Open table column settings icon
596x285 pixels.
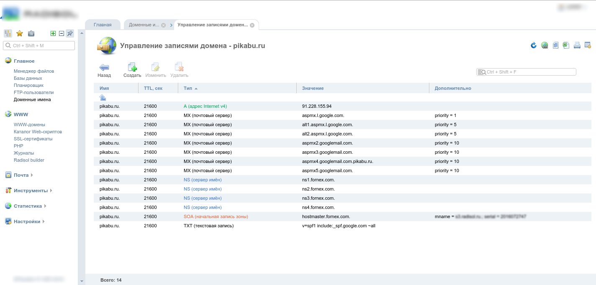click(x=588, y=45)
